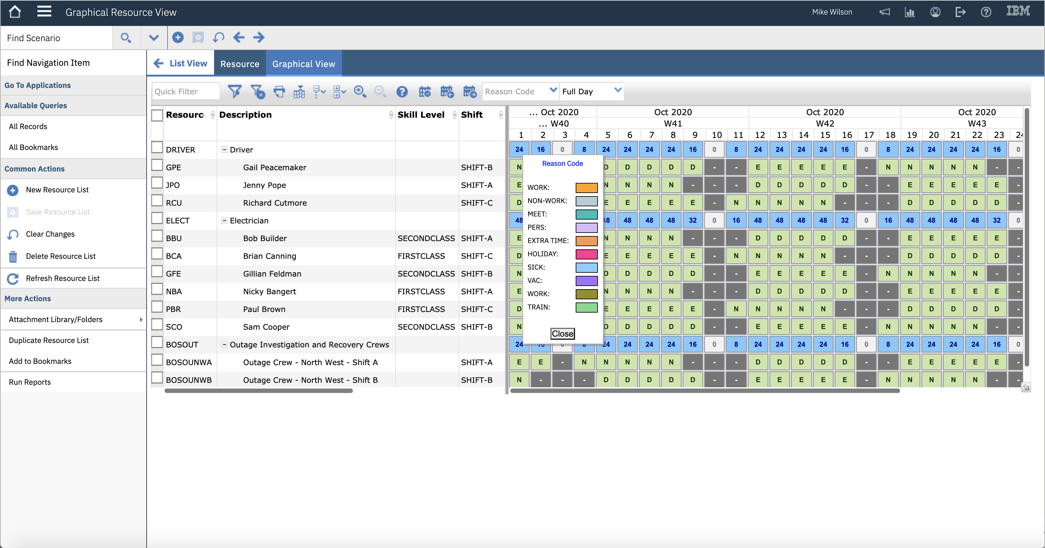
Task: Click the previous period calendar icon
Action: click(x=447, y=92)
